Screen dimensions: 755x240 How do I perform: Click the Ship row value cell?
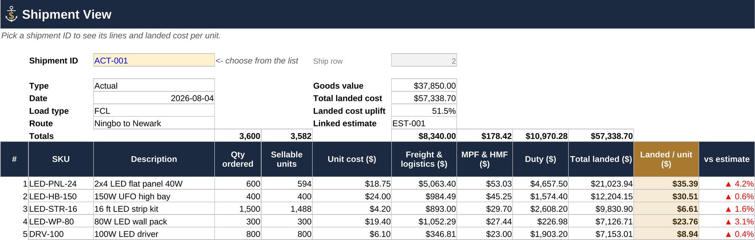[x=424, y=60]
